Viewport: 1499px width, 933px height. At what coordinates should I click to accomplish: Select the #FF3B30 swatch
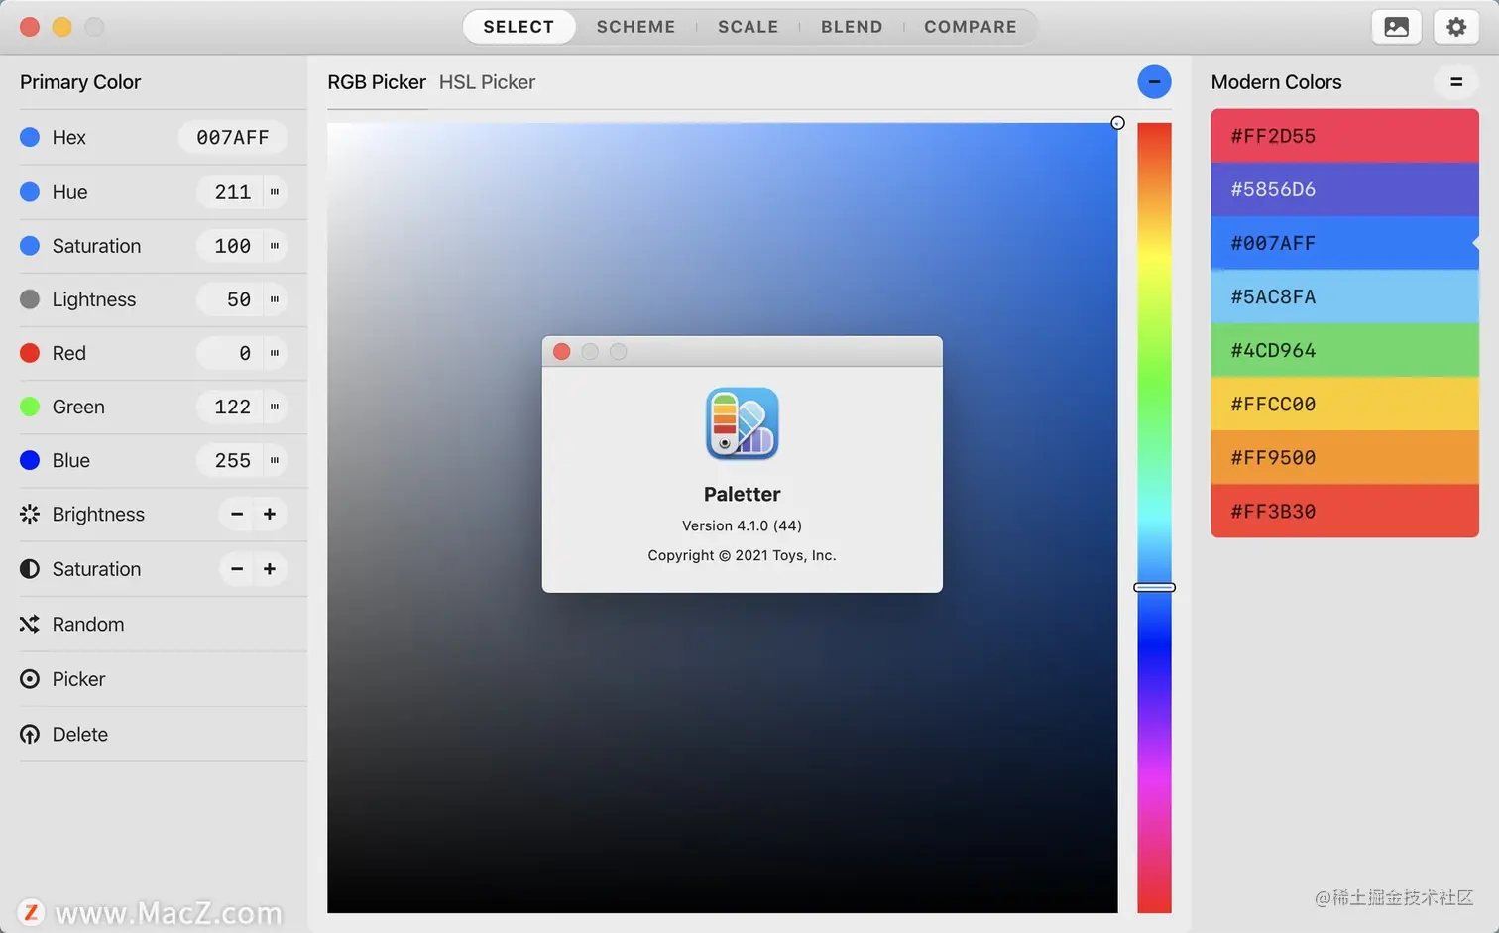pyautogui.click(x=1344, y=511)
